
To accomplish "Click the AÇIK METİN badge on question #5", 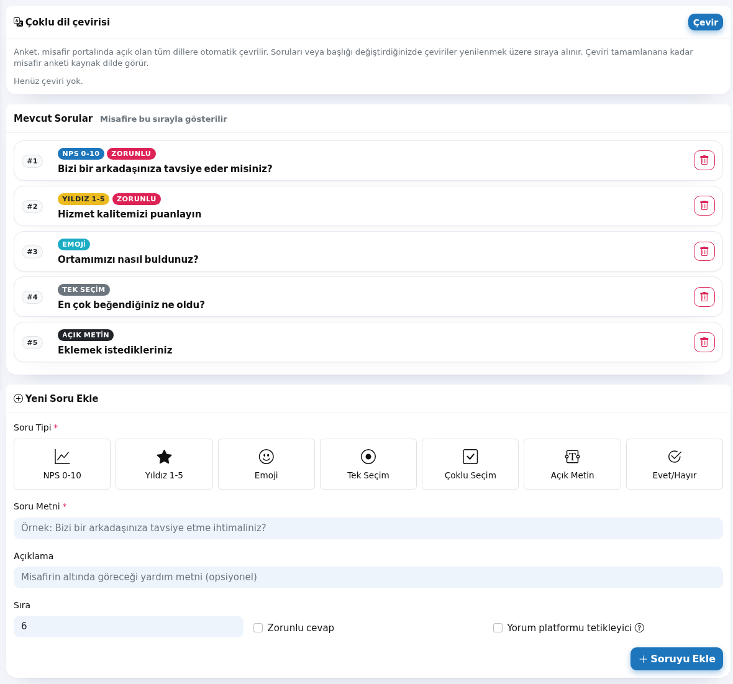I will (86, 335).
